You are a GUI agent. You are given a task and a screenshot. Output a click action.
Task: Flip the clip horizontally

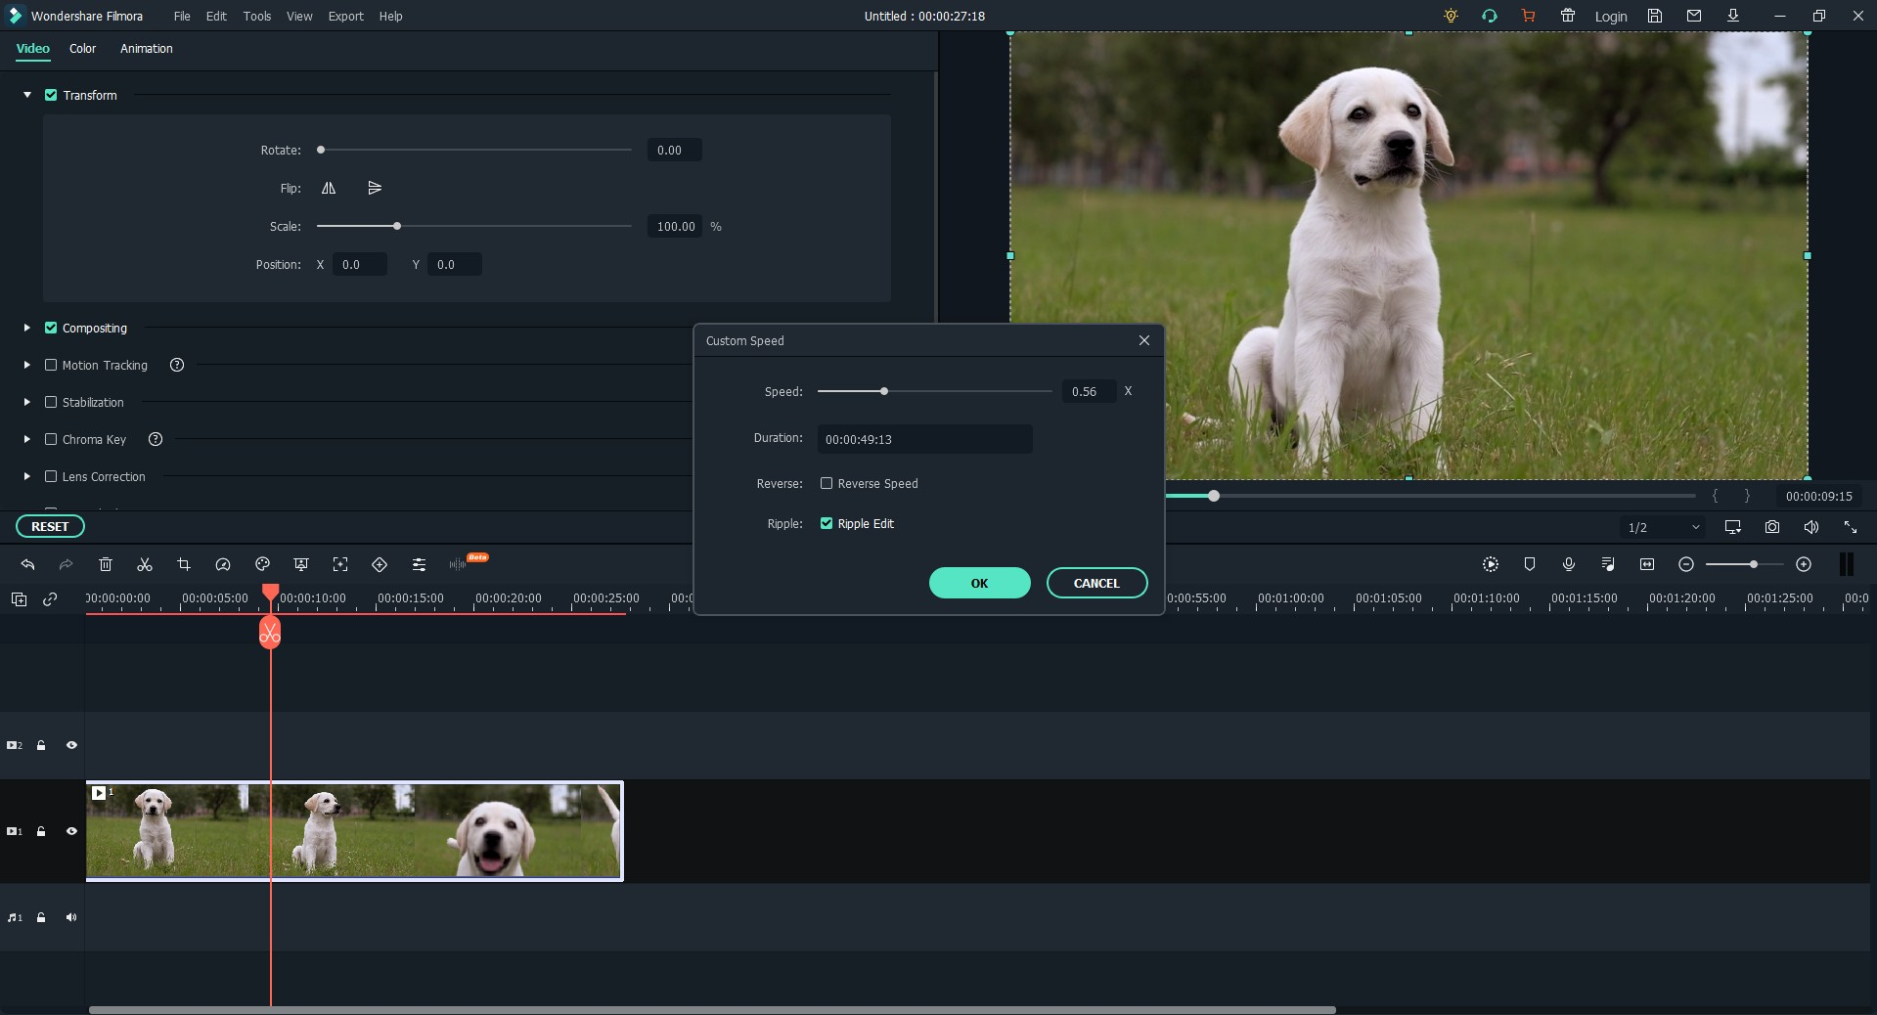pos(329,188)
